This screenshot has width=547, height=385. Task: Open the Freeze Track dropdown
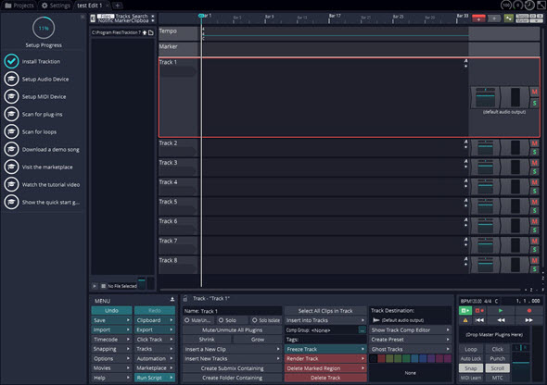point(325,349)
